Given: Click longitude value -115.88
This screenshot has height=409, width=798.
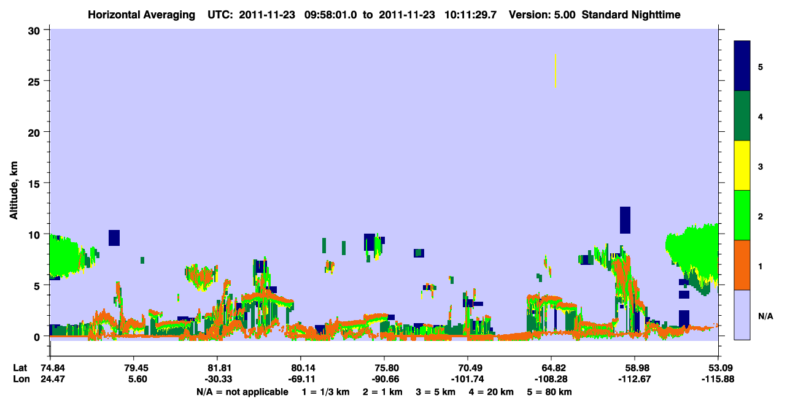Looking at the screenshot, I should (x=718, y=380).
